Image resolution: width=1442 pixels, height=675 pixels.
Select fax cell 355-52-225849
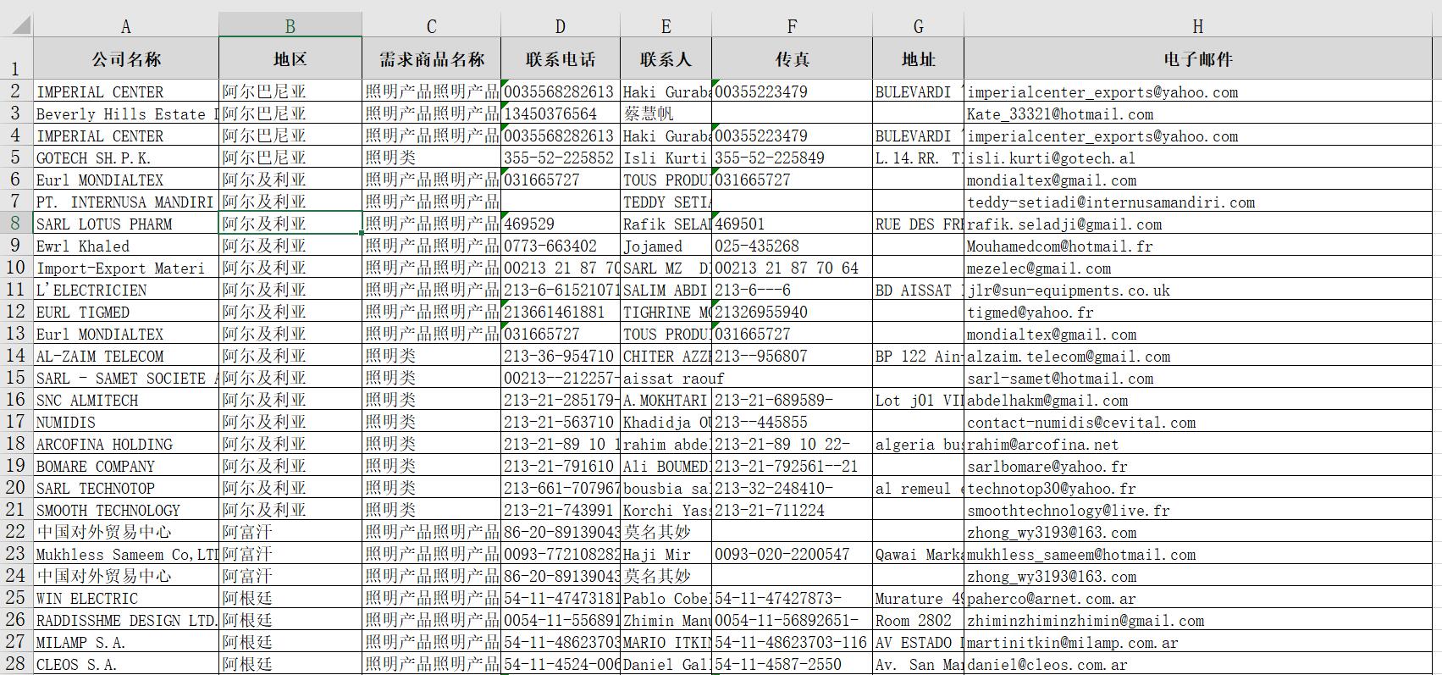tap(792, 158)
